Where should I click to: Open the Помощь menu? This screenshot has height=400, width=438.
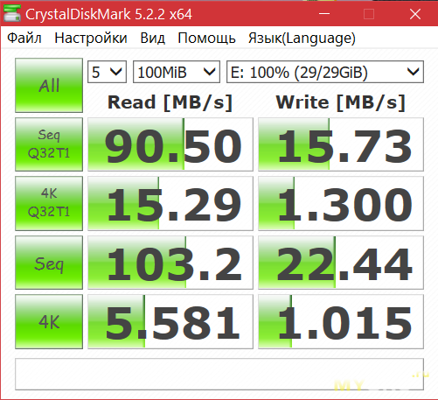point(206,39)
